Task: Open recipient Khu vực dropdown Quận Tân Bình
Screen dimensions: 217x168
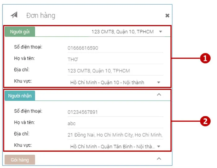Action: point(115,146)
